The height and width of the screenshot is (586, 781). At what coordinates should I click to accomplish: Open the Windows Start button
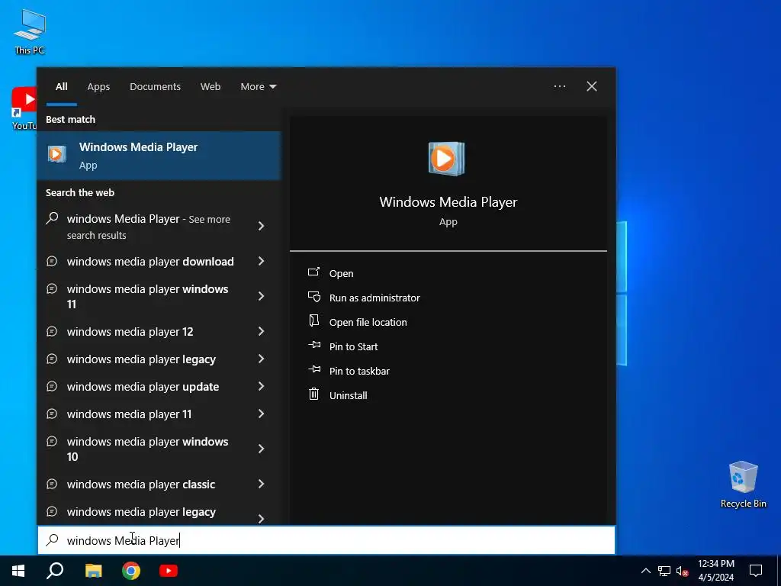pos(18,571)
